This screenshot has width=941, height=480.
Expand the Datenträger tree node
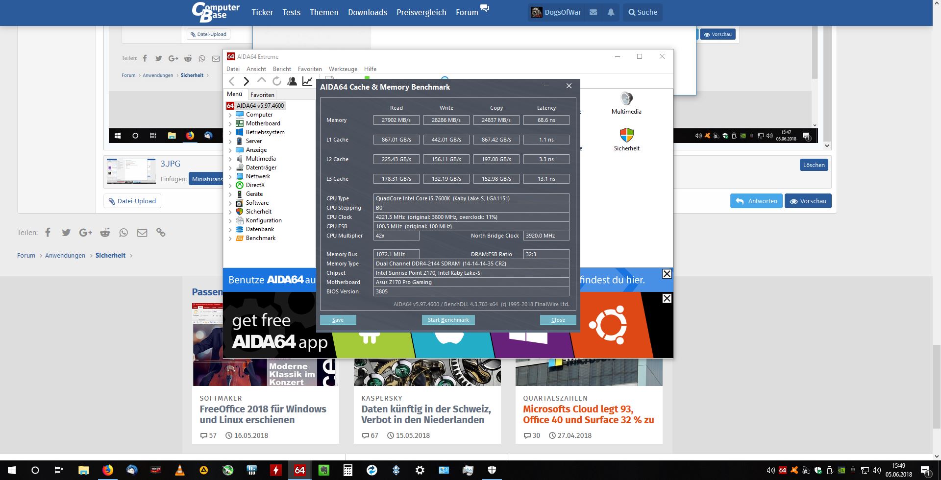[230, 168]
